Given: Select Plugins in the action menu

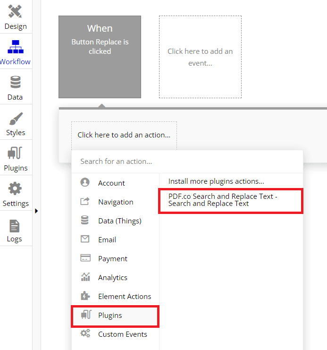Looking at the screenshot, I should (x=110, y=315).
